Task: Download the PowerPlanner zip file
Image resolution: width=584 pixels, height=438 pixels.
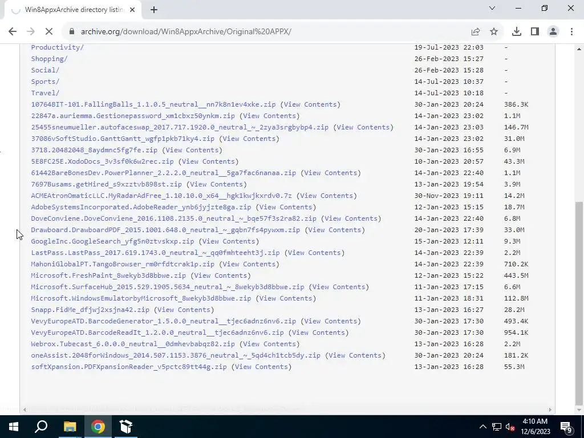Action: 164,173
